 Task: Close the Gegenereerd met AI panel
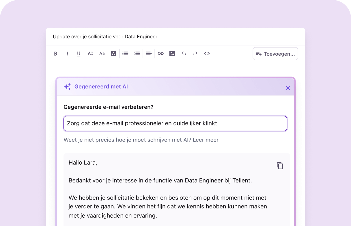[288, 88]
